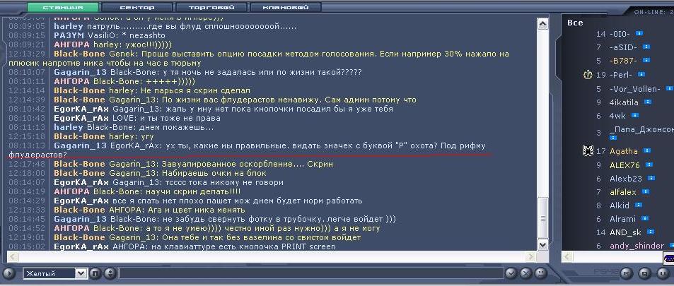
Task: Click the clan emblem left of Agatha
Action: [x=586, y=150]
